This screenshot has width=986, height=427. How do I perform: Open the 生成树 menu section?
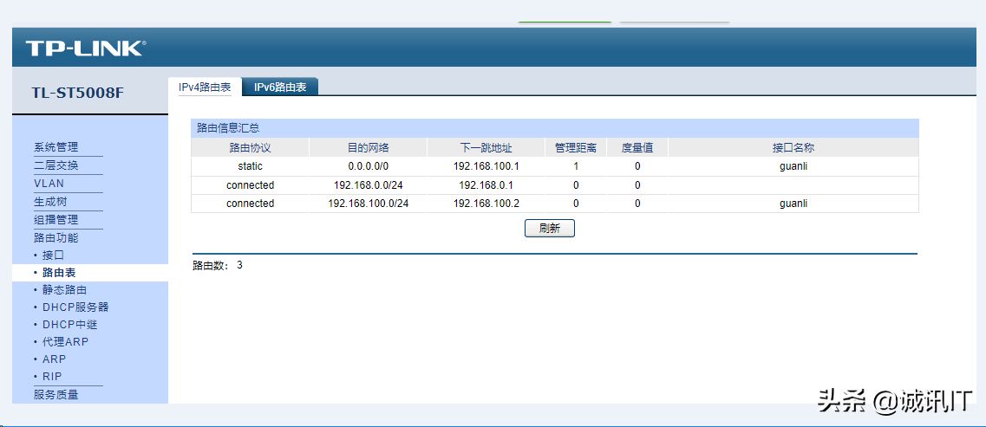pos(50,202)
